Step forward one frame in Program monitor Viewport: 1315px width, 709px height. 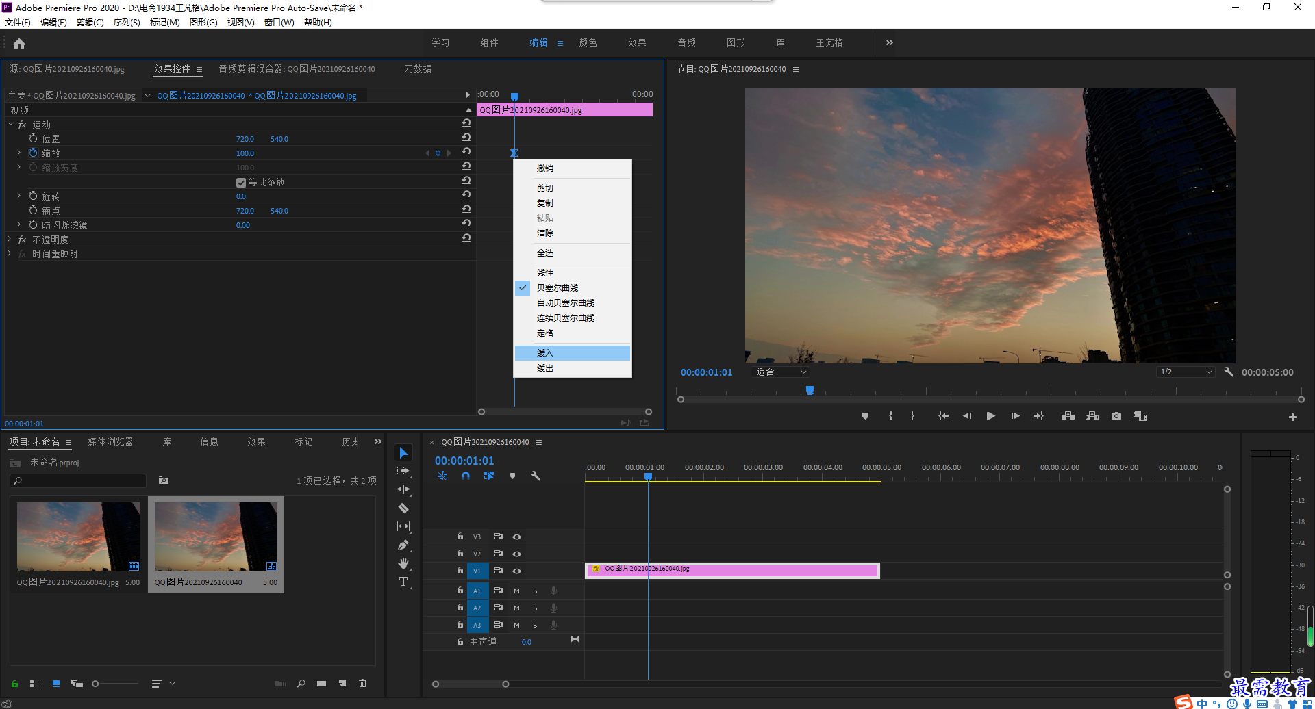click(x=1015, y=416)
